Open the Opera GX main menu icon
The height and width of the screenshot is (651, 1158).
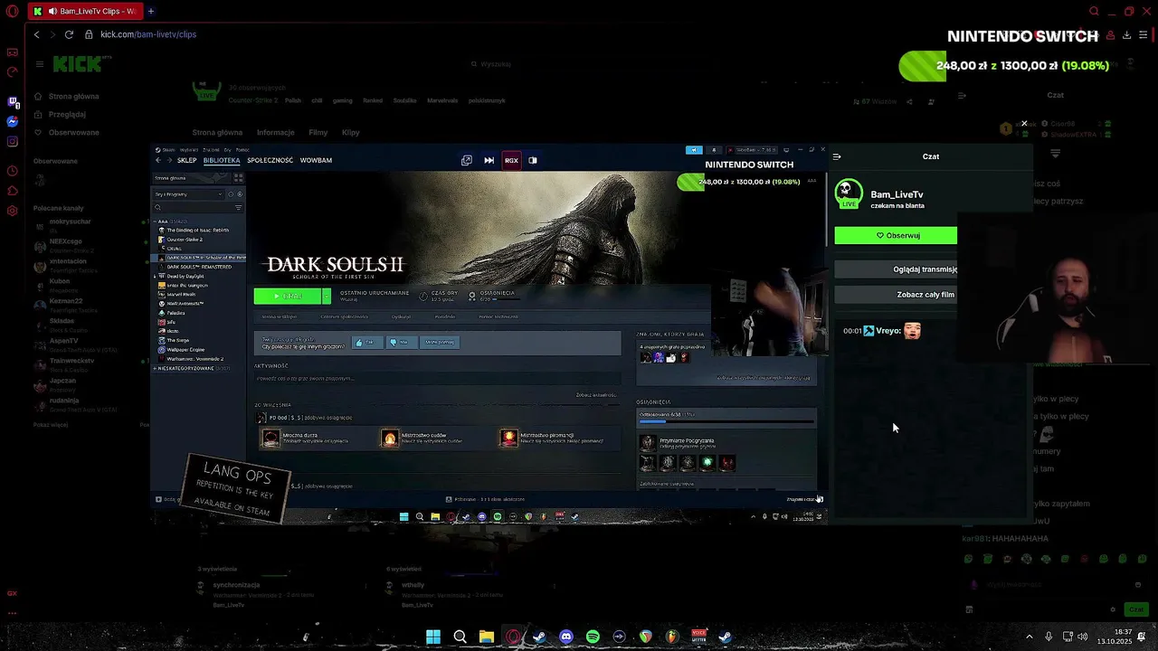tap(13, 12)
